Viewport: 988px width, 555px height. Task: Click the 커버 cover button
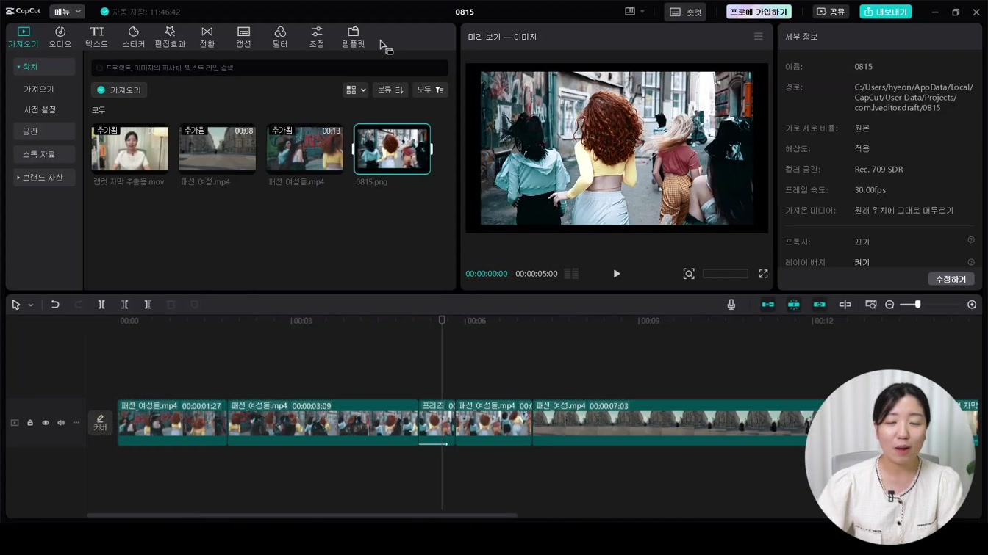pyautogui.click(x=100, y=423)
